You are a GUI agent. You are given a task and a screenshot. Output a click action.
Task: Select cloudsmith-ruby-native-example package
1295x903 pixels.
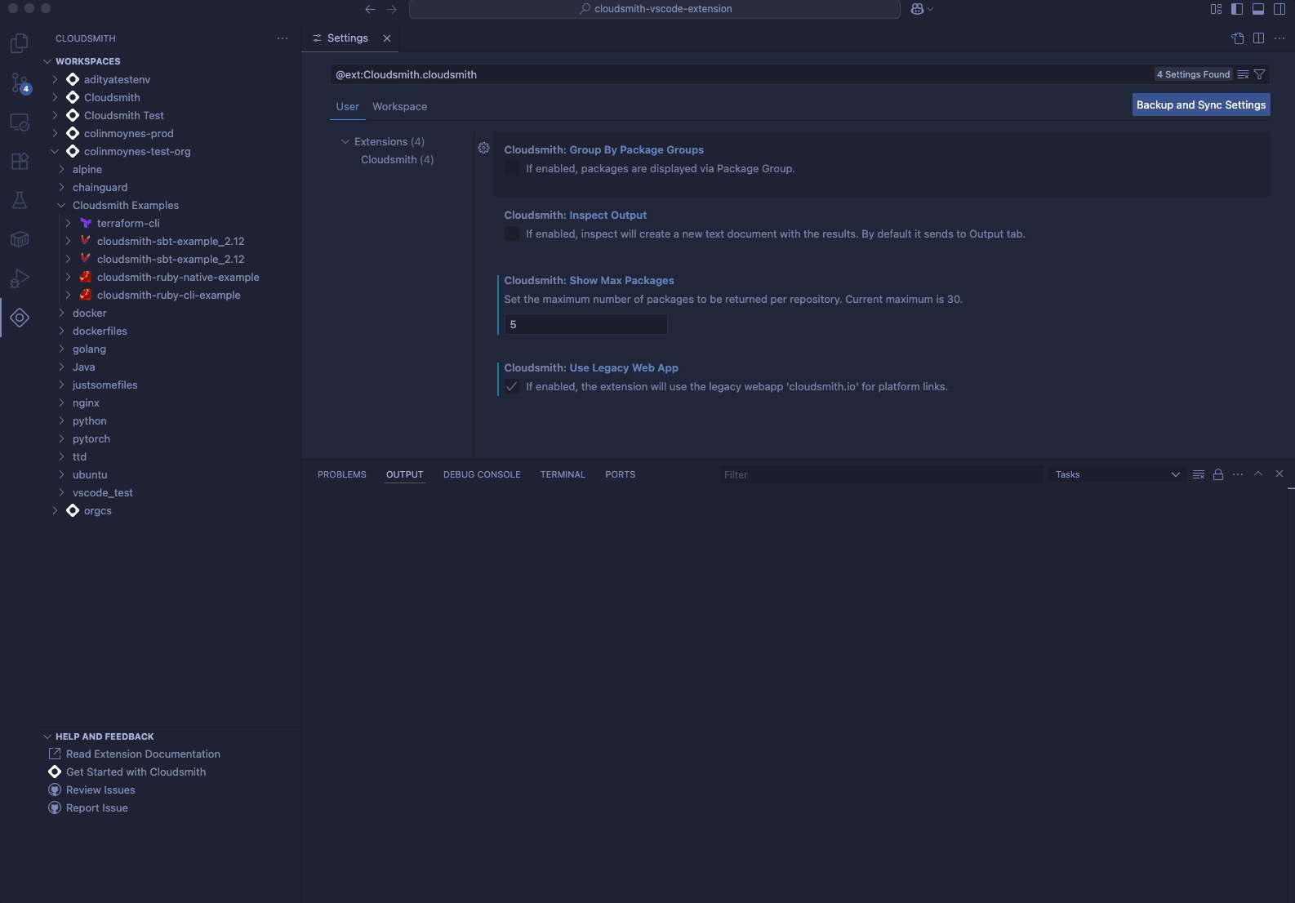coord(178,277)
